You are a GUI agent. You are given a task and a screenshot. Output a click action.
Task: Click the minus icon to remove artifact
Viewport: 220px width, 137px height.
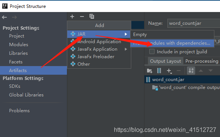pos(82,17)
